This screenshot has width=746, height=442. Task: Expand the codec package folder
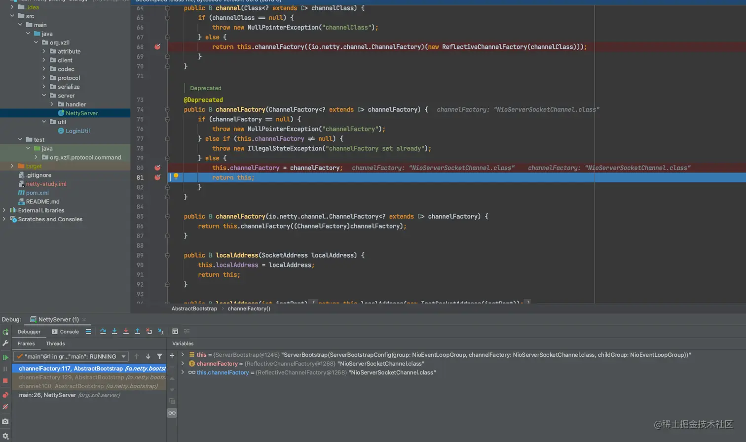pyautogui.click(x=44, y=69)
